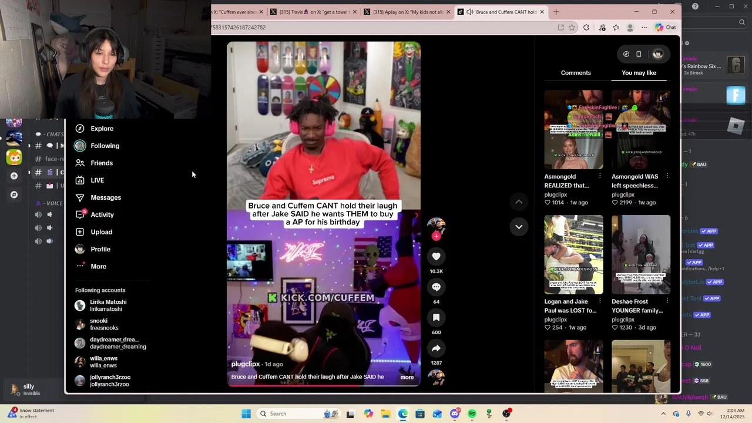Viewport: 752px width, 423px height.
Task: Open Spotify from the taskbar
Action: click(x=472, y=414)
